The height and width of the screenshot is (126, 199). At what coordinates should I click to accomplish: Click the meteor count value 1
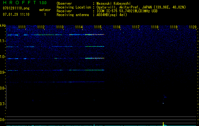pyautogui.click(x=45, y=14)
